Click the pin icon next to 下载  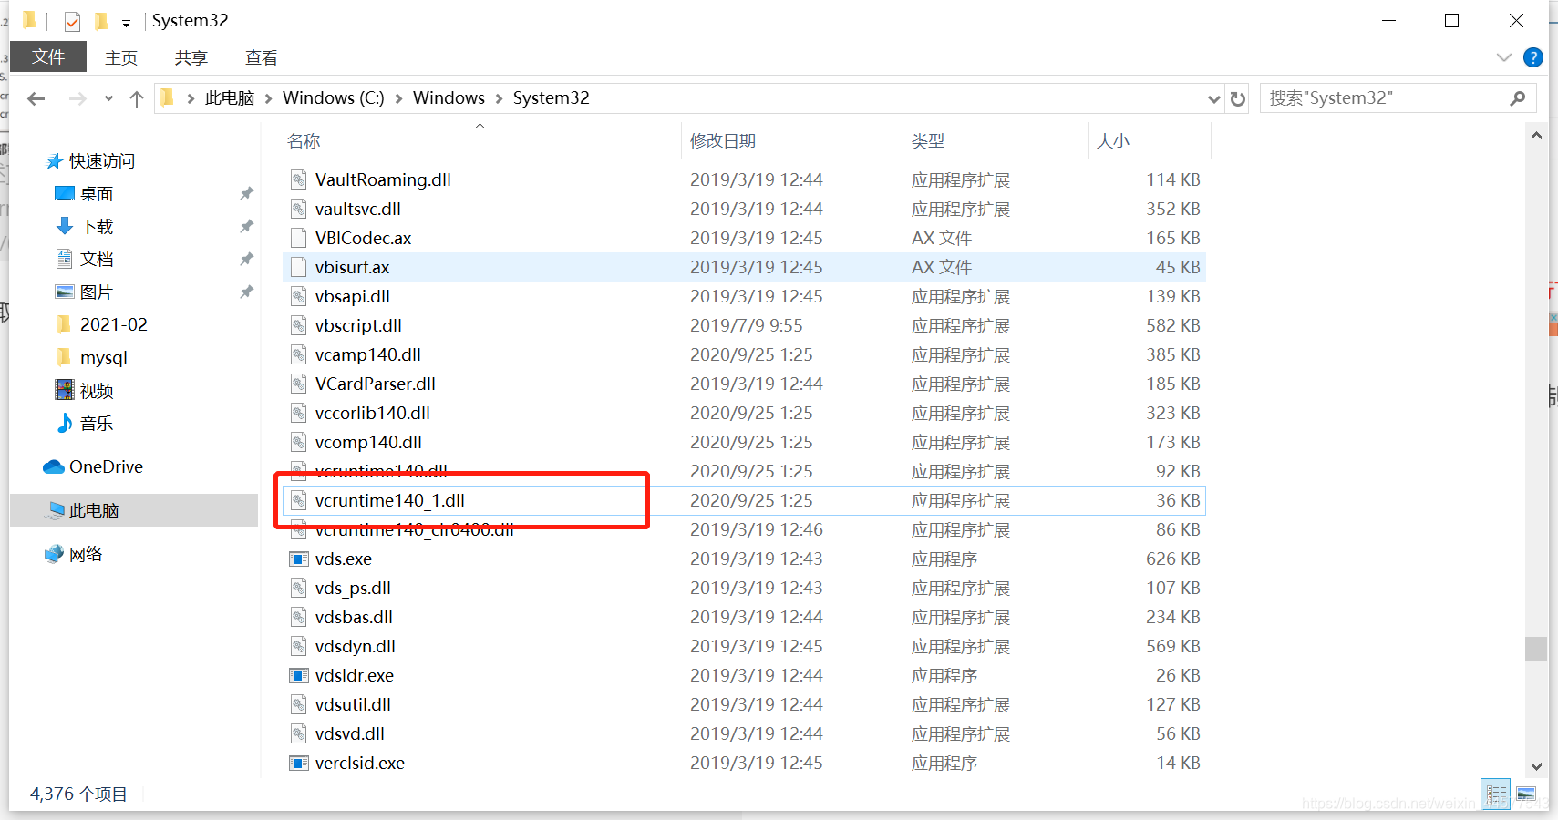tap(246, 226)
